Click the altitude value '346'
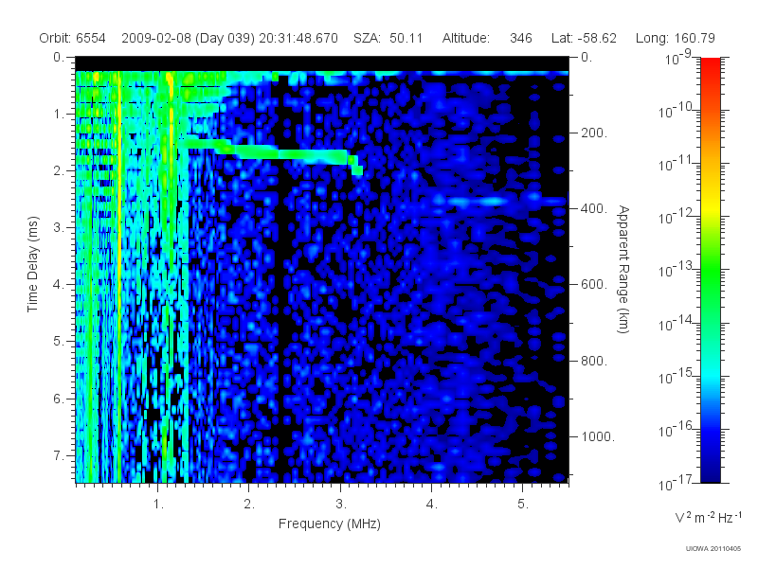The width and height of the screenshot is (758, 568). click(x=520, y=38)
